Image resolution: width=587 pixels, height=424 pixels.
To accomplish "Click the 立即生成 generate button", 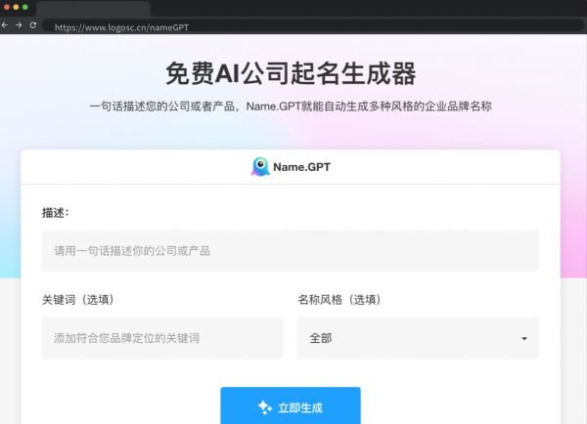I will pyautogui.click(x=291, y=406).
